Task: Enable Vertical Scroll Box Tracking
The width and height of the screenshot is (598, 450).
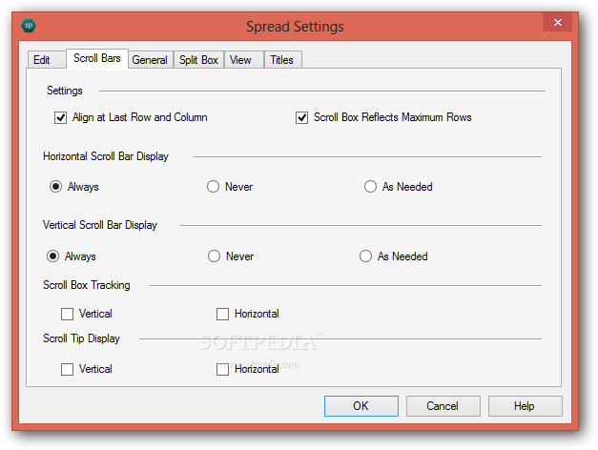Action: point(67,314)
